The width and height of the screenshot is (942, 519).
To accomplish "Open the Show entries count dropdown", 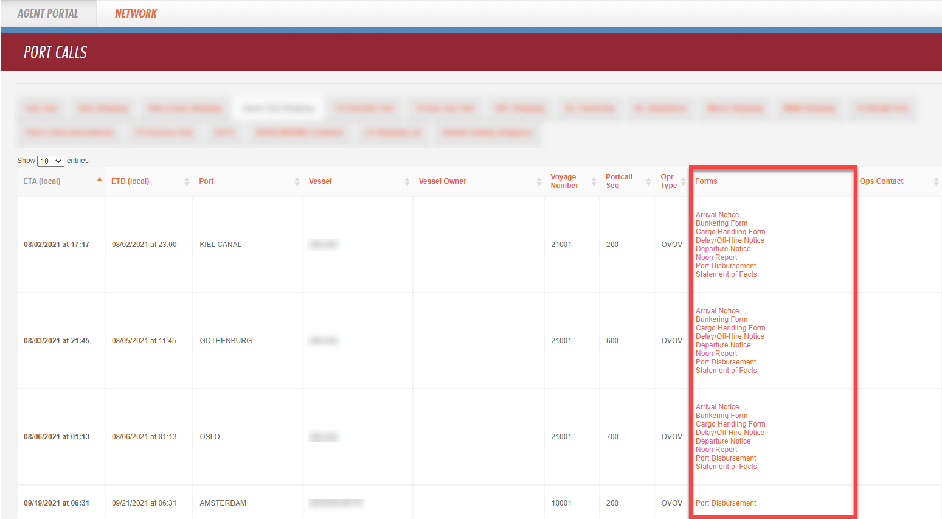I will tap(50, 161).
